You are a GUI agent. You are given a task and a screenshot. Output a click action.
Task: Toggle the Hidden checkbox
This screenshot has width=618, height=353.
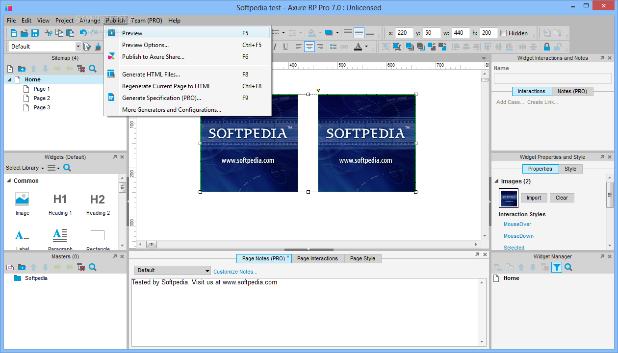click(503, 33)
